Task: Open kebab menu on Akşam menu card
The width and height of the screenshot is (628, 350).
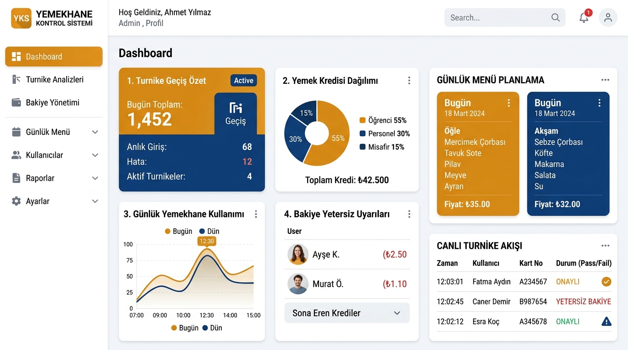Action: coord(599,103)
